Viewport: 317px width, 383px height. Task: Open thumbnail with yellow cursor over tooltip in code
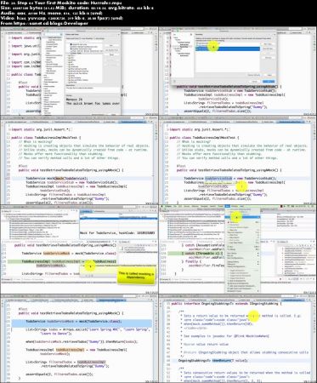coord(238,160)
